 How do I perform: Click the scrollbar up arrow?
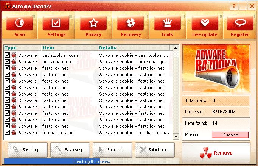pyautogui.click(x=176, y=48)
